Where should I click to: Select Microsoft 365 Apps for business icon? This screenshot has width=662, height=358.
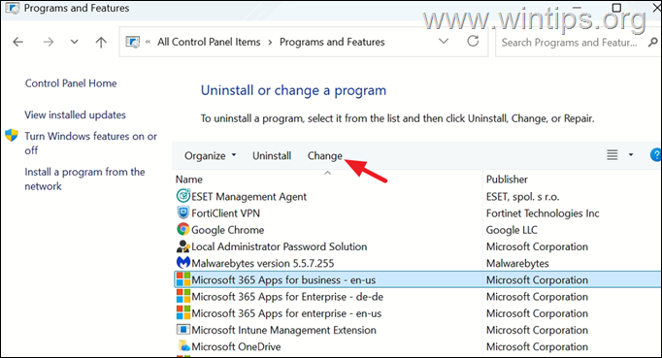183,279
